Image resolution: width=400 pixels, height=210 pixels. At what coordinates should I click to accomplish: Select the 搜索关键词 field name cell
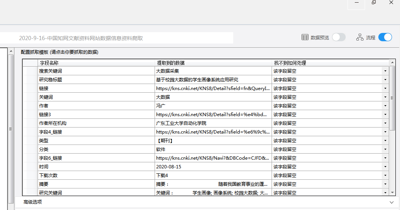[96, 71]
